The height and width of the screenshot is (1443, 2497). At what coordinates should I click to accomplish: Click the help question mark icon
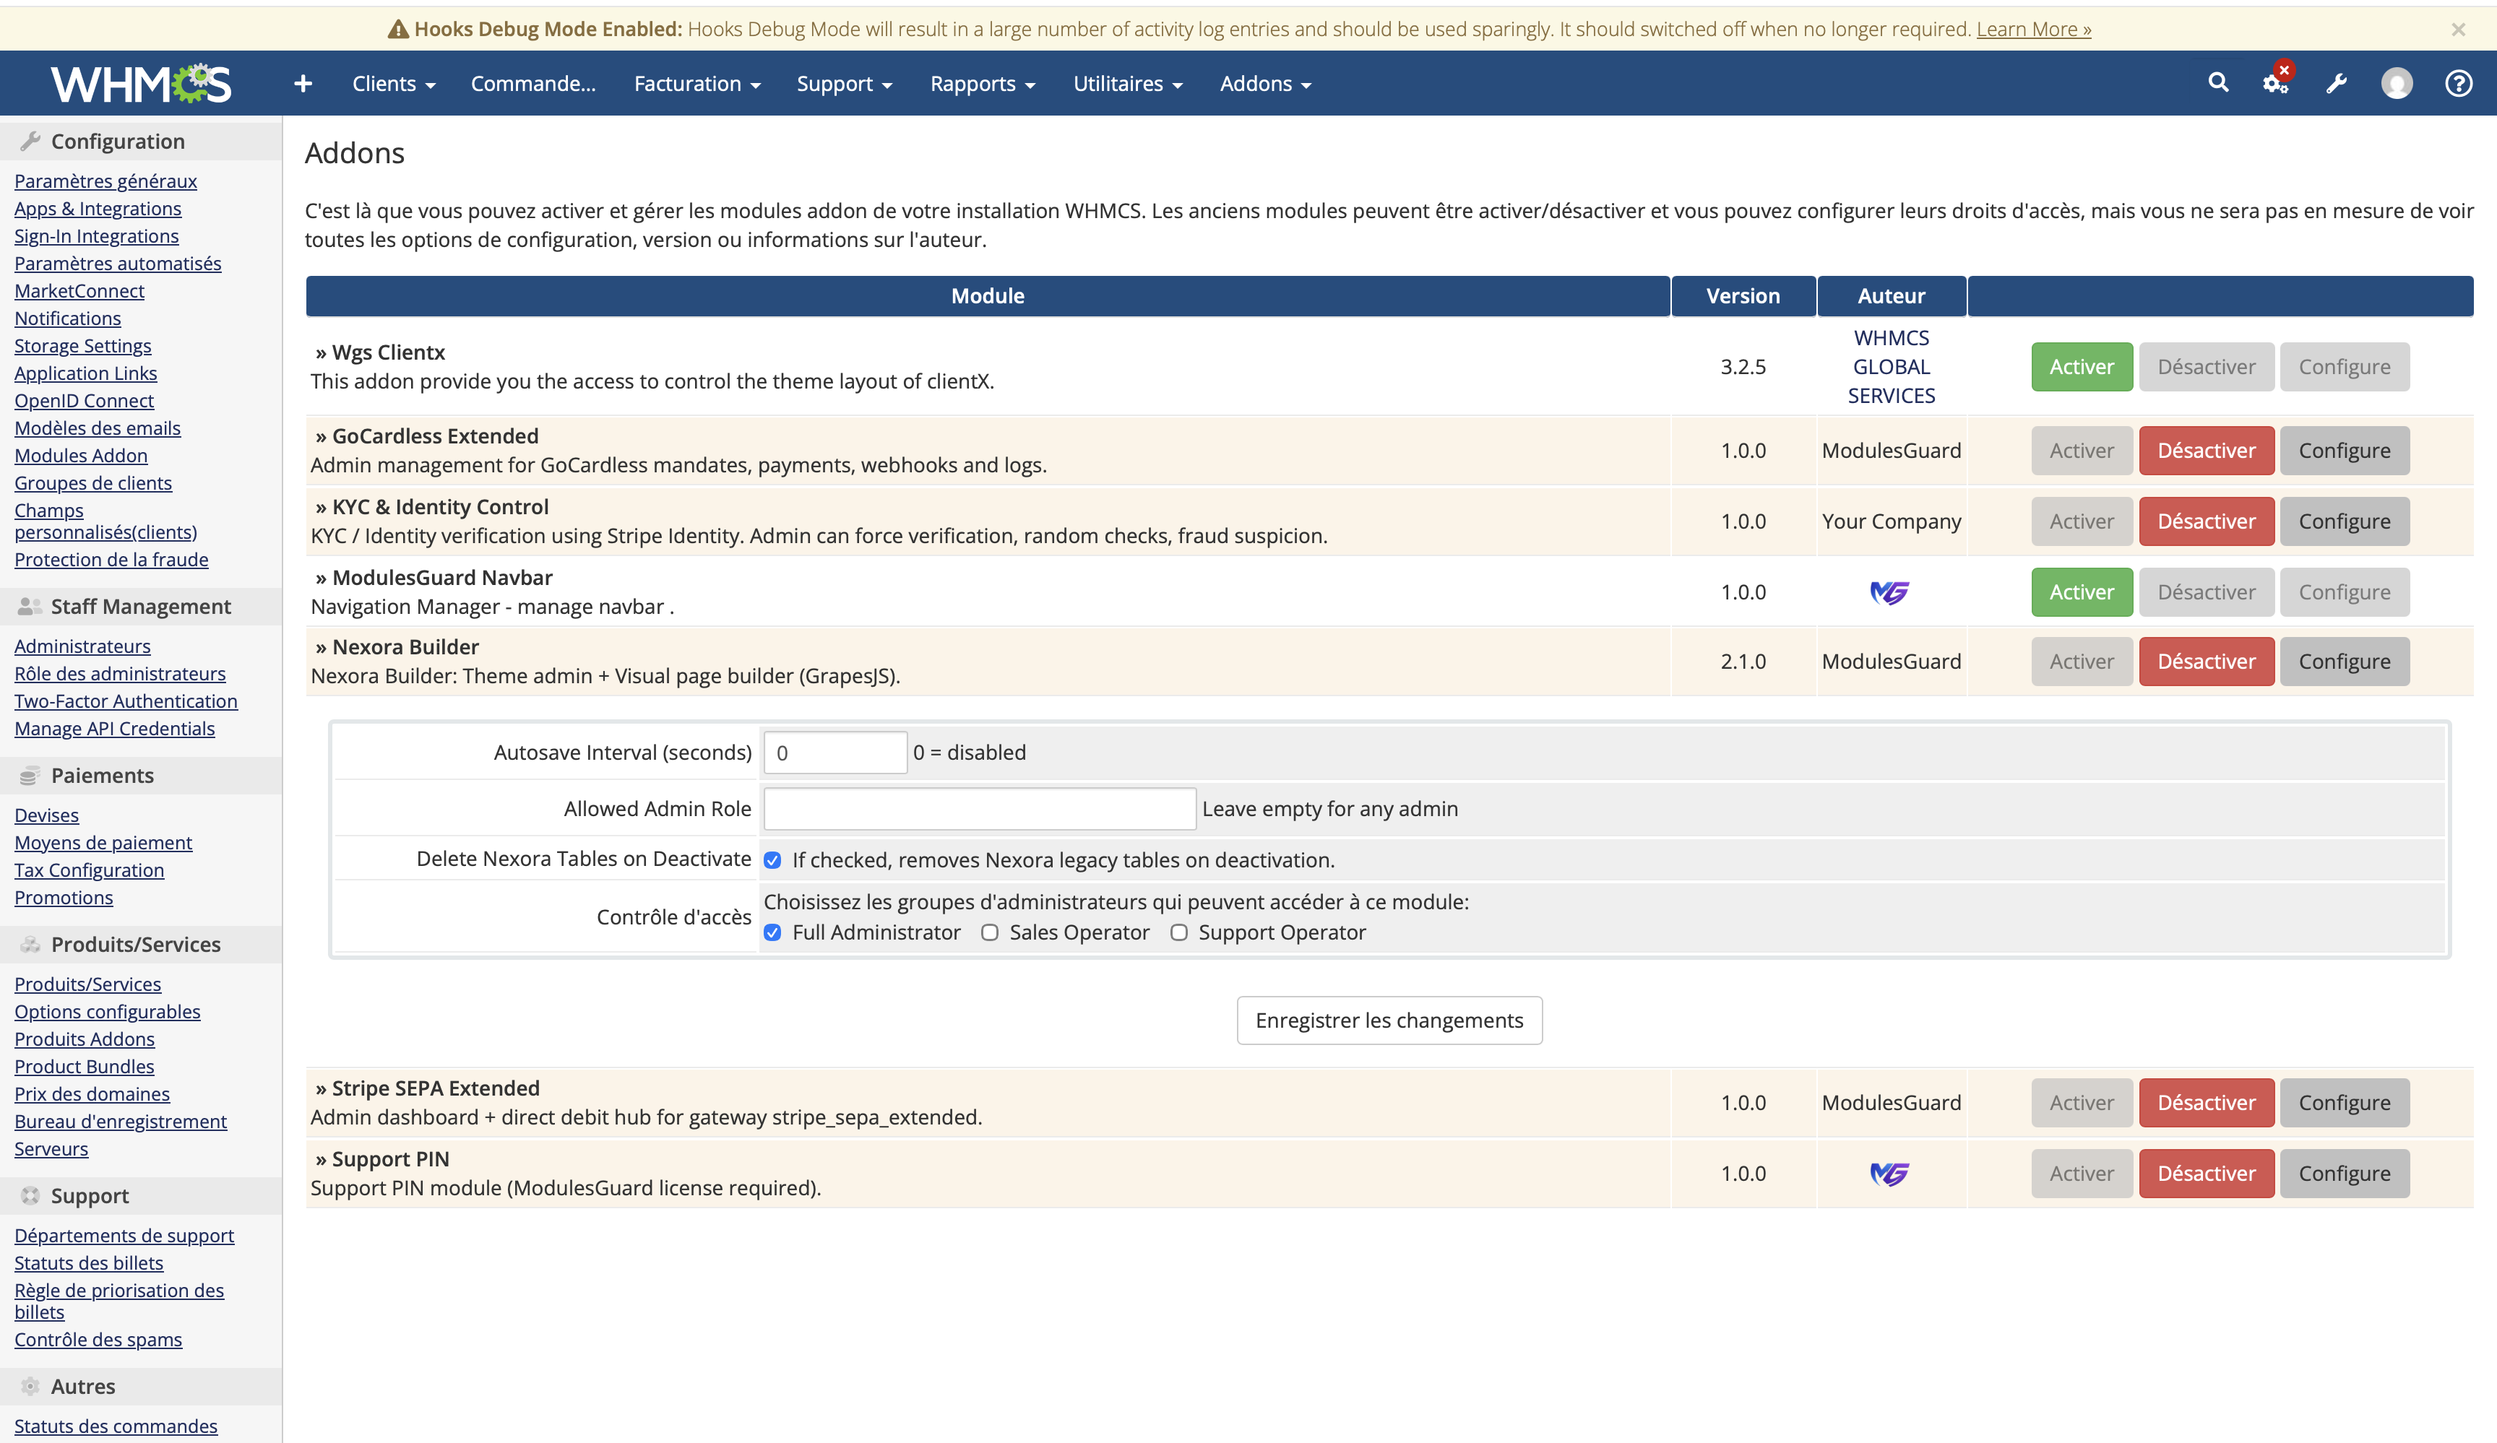click(x=2457, y=84)
